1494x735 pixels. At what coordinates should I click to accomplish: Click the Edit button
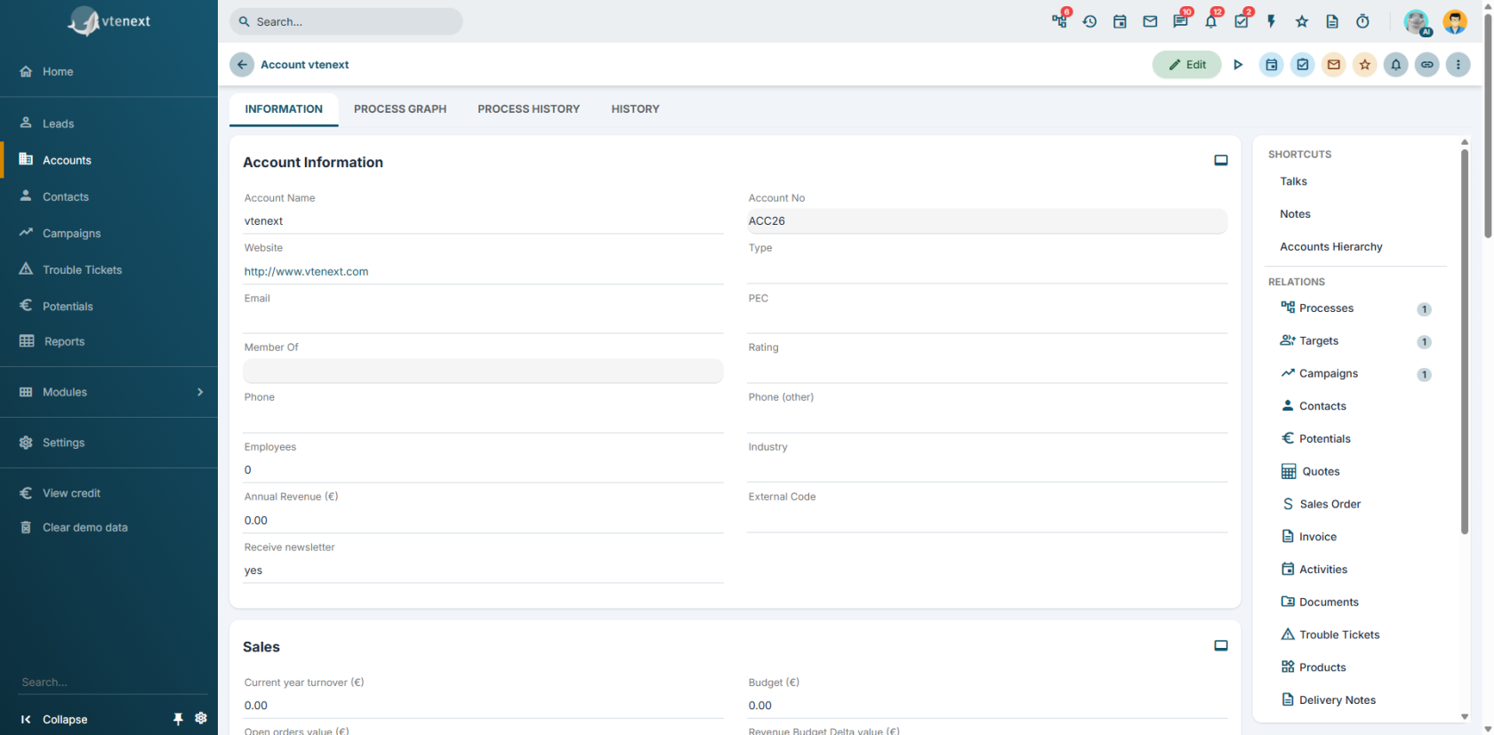[x=1187, y=65]
